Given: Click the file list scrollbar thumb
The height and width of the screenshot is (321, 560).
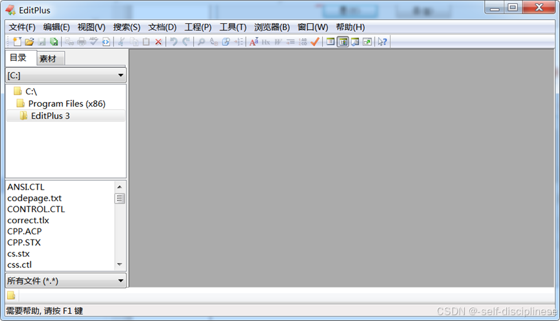Looking at the screenshot, I should (120, 198).
